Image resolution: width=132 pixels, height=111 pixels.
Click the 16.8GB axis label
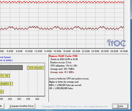[57, 51]
